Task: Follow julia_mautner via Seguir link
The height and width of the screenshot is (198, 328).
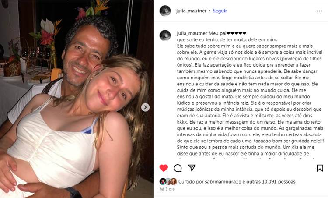Action: click(x=220, y=11)
